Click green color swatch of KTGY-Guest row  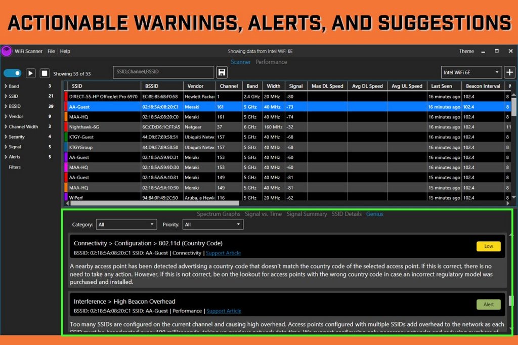pyautogui.click(x=66, y=137)
